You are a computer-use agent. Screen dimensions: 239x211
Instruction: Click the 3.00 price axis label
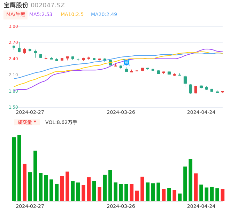coord(13,26)
